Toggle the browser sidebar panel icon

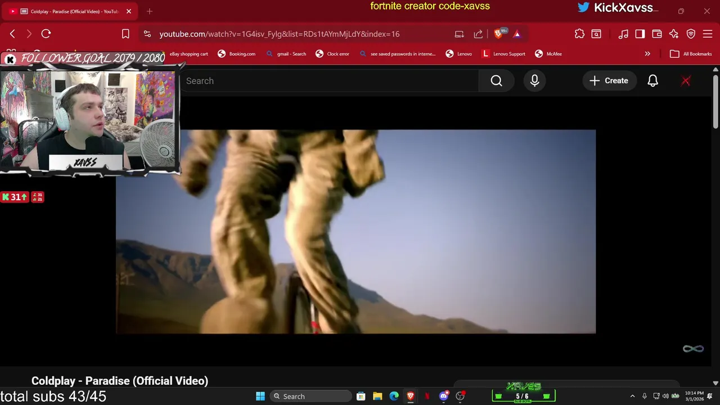[x=640, y=34]
